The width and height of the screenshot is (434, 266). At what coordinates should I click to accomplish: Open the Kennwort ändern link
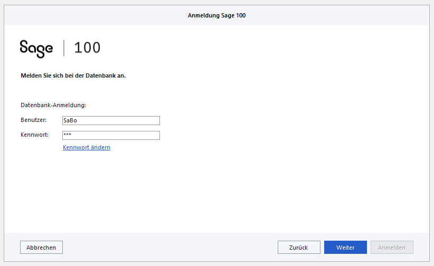(x=87, y=147)
